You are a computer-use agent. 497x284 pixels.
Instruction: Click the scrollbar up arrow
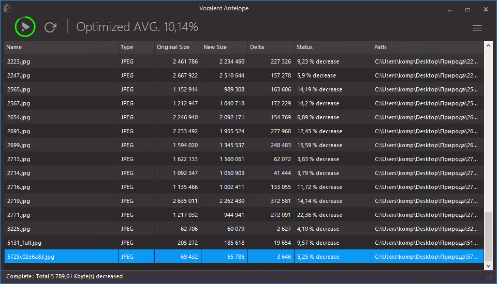tap(488, 46)
